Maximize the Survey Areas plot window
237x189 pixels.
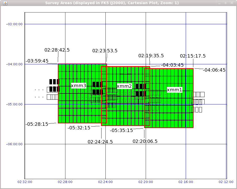pyautogui.click(x=226, y=3)
